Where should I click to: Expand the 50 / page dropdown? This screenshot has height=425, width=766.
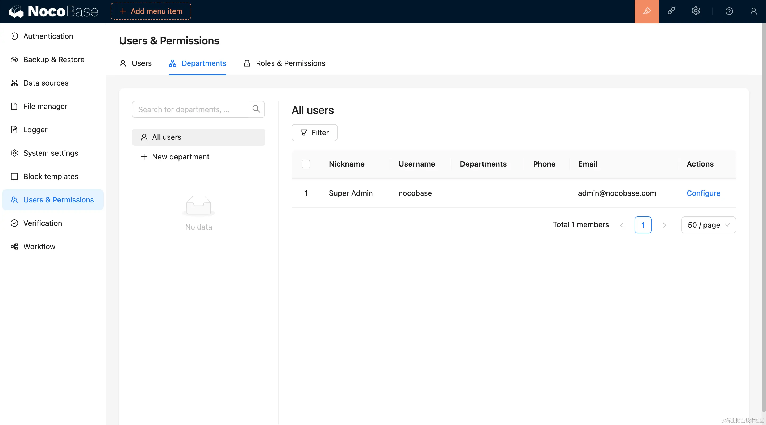(x=708, y=225)
